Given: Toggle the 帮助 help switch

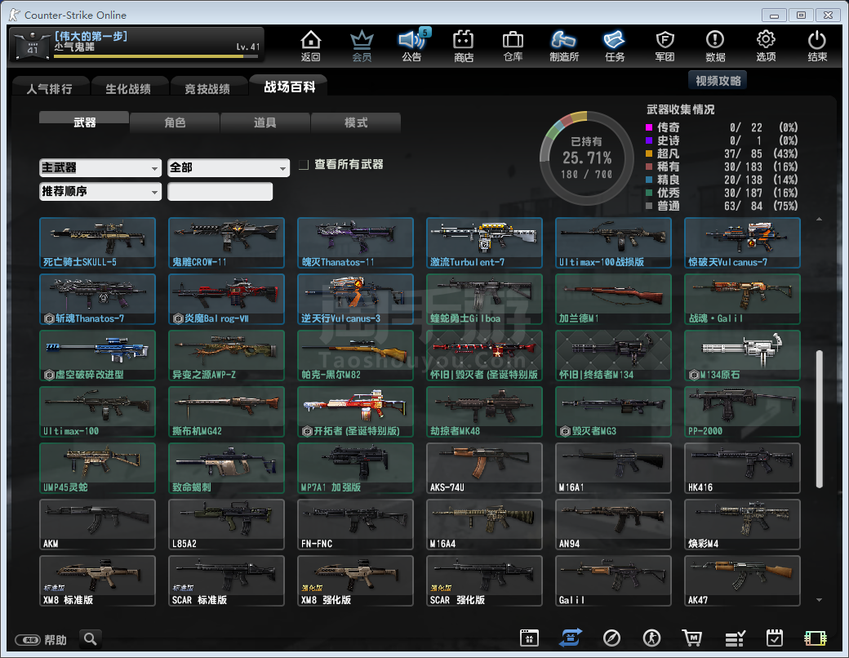Looking at the screenshot, I should click(28, 640).
